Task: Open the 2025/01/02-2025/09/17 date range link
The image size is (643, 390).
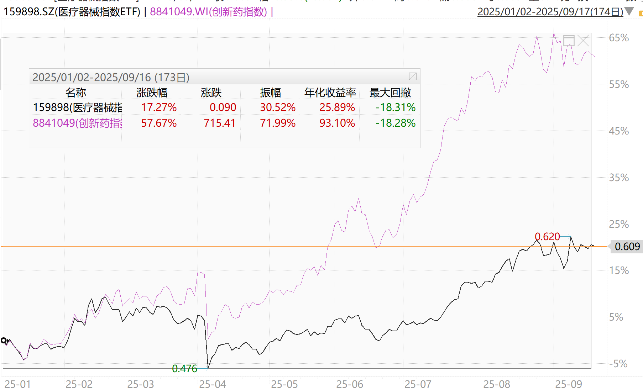Action: [550, 12]
